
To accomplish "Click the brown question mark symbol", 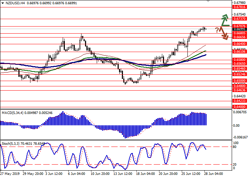I will [216, 30].
